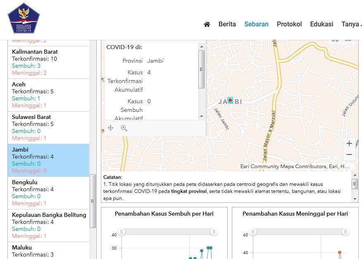The image size is (362, 259).
Task: Click right range handle on Meninggal chart
Action: (x=345, y=232)
